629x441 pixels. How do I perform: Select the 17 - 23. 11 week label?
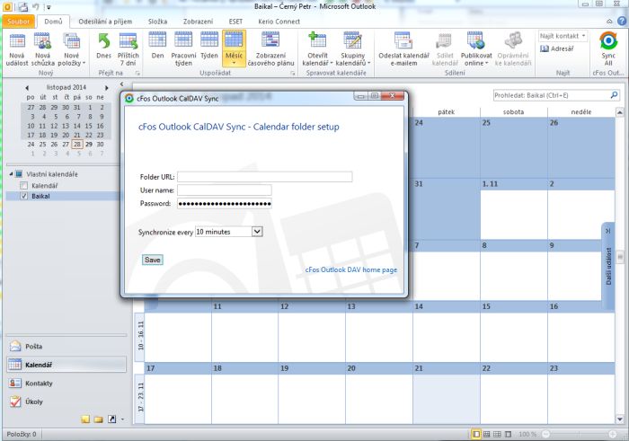click(x=140, y=397)
